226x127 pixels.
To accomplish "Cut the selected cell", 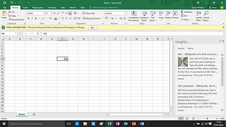I will point(11,12).
